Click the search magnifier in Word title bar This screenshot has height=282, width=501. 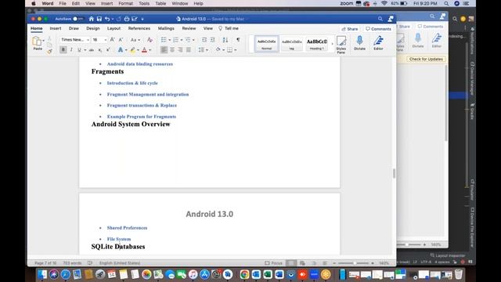point(380,19)
